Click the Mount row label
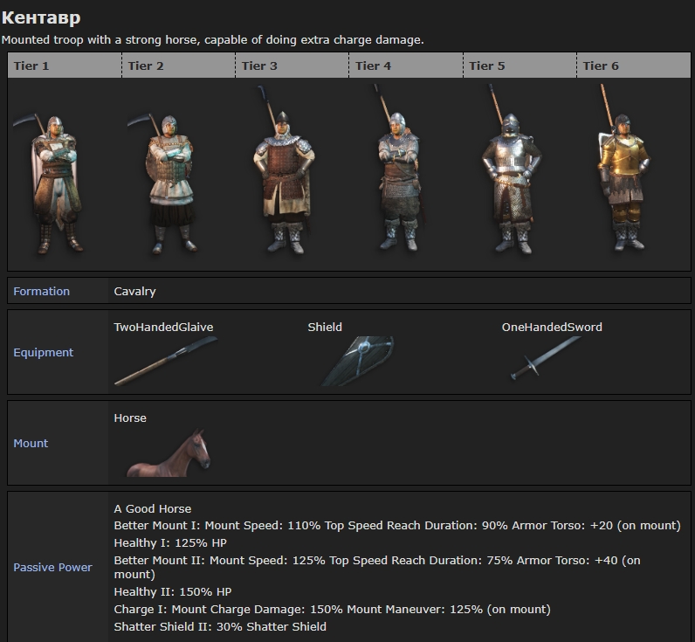 [31, 444]
